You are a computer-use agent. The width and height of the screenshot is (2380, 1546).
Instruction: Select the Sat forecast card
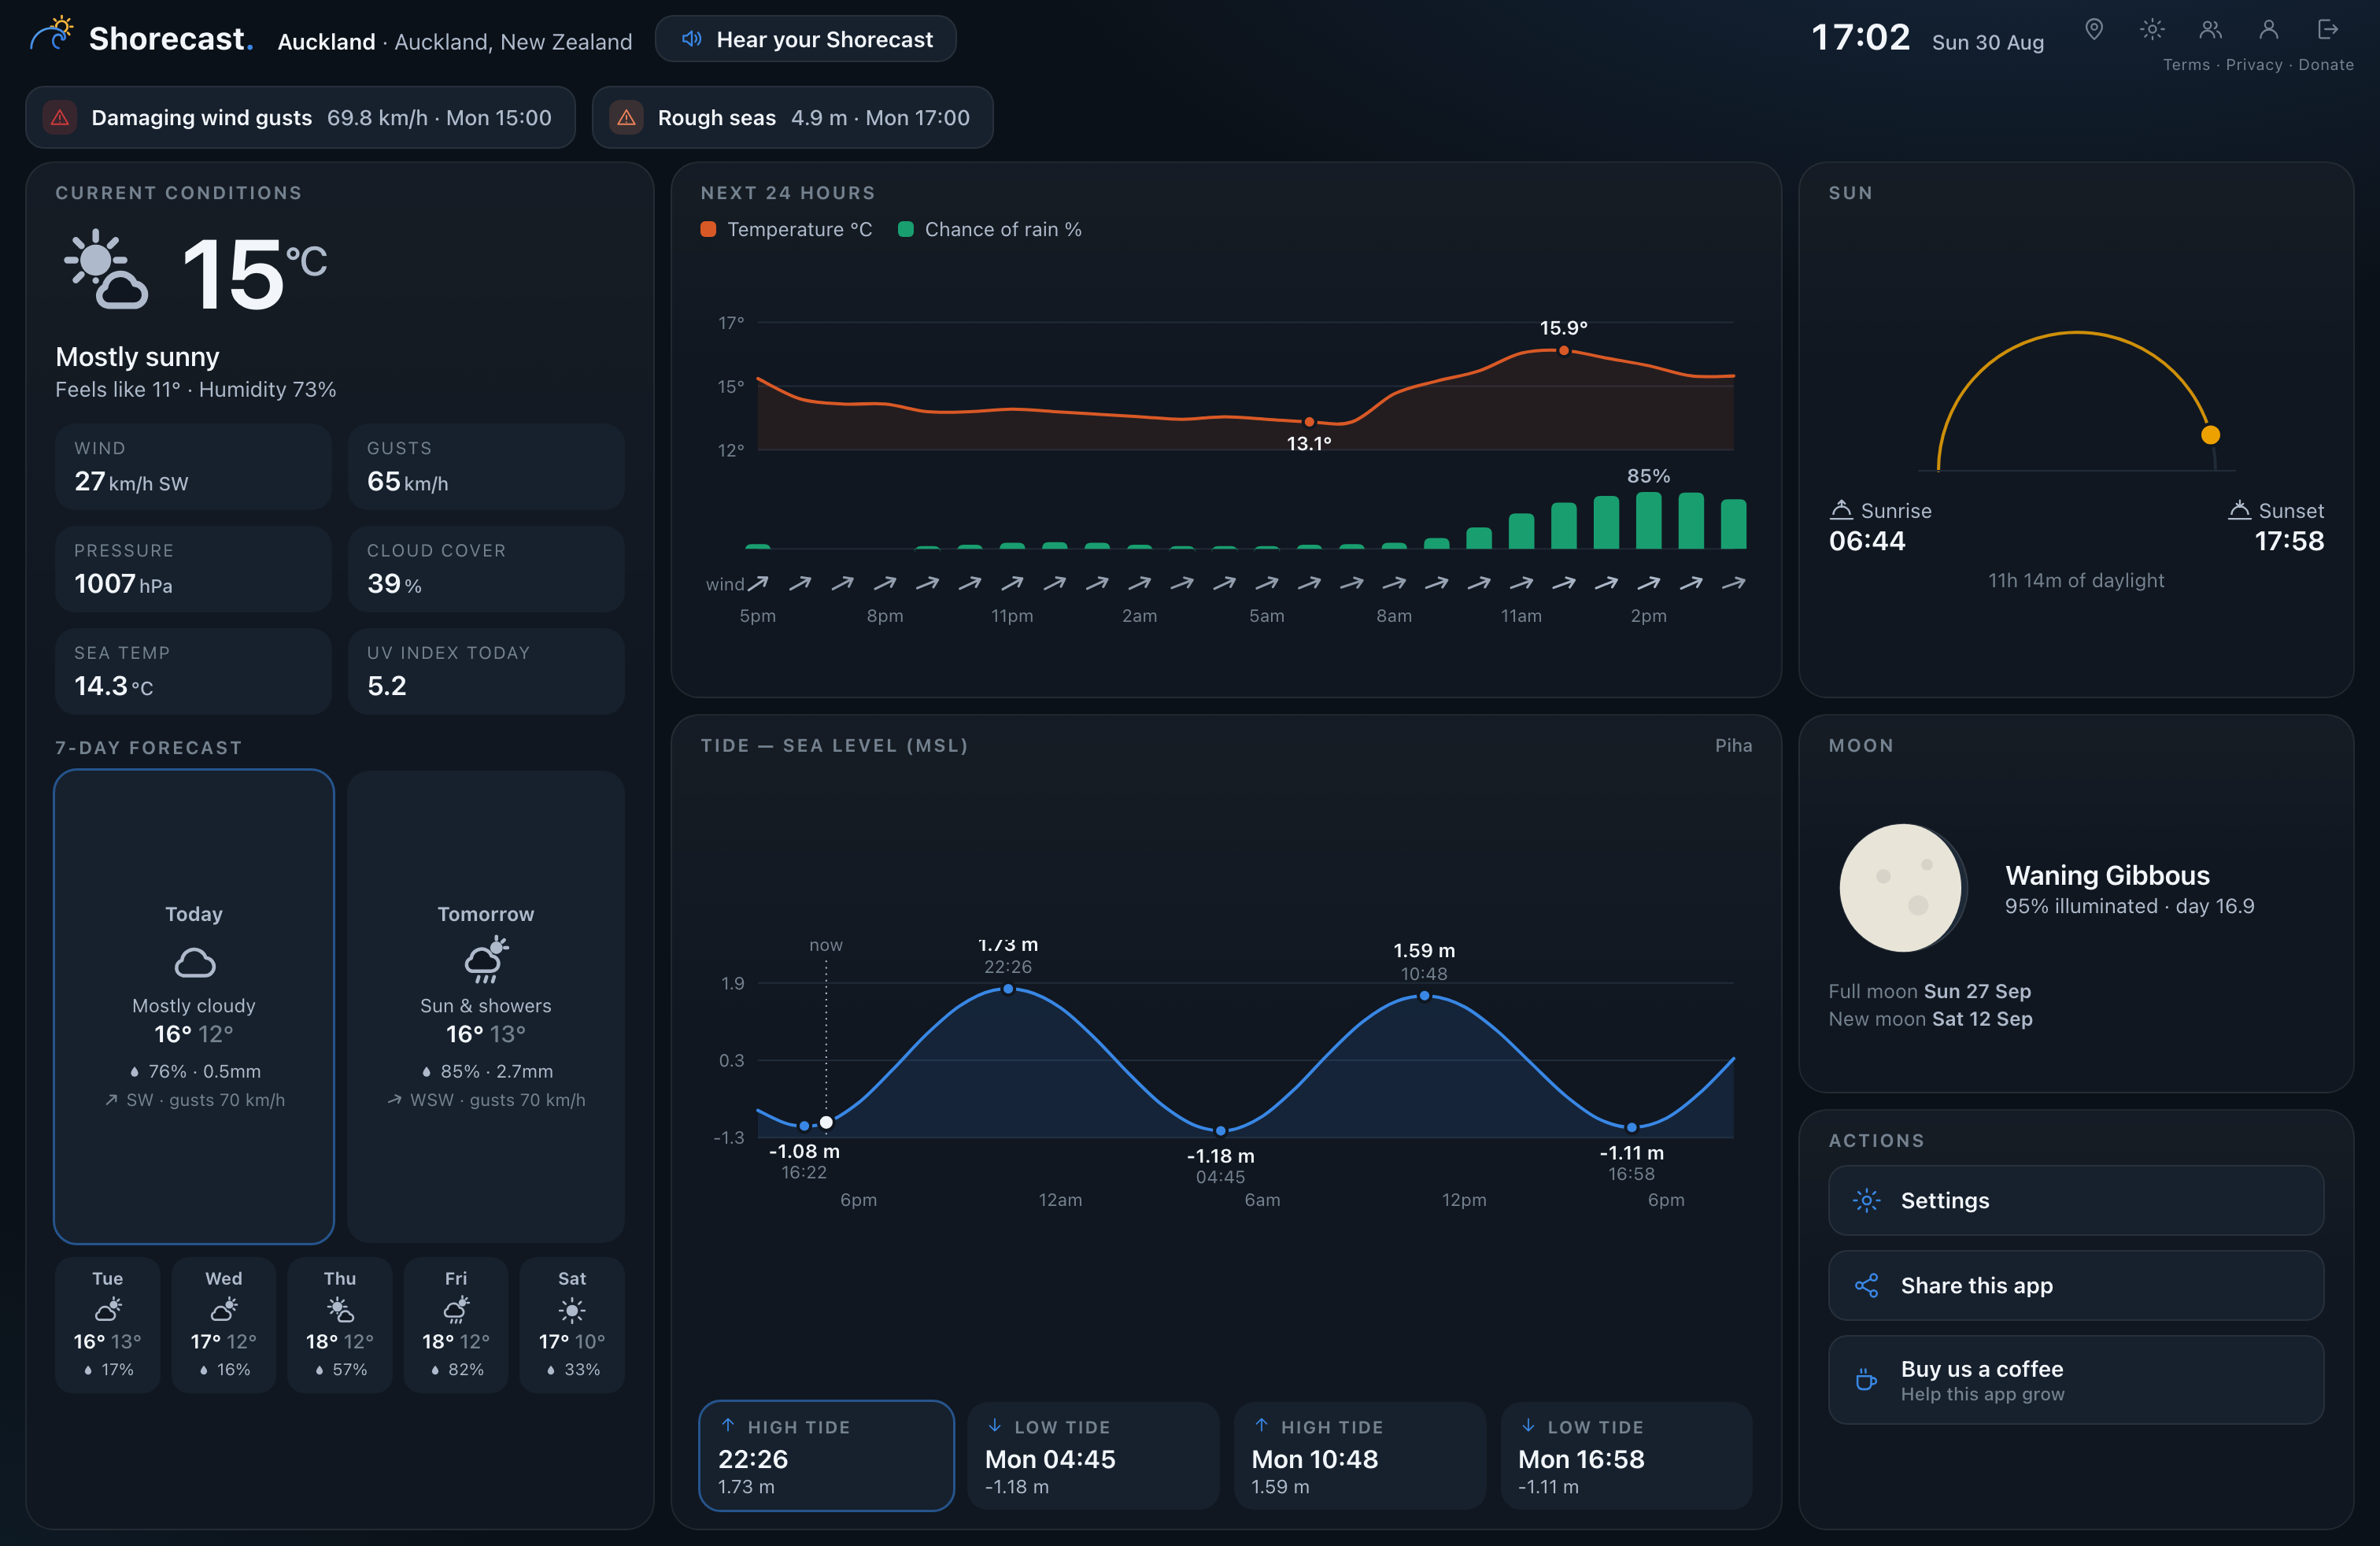(572, 1325)
